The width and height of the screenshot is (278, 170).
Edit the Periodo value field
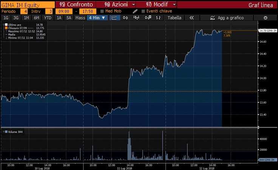(x=24, y=11)
